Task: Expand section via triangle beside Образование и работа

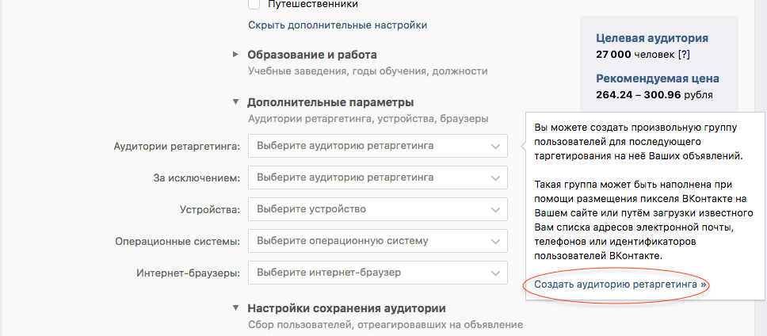Action: [235, 55]
